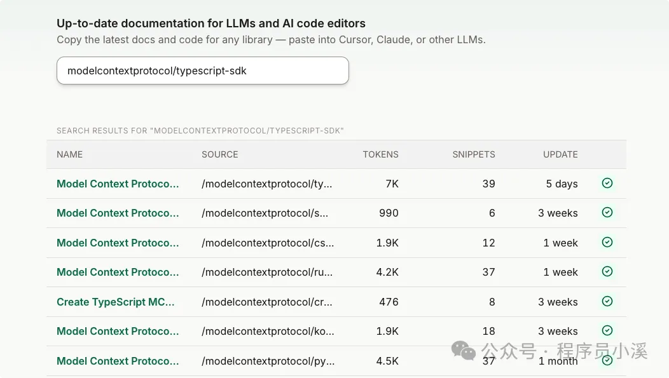Screen dimensions: 669x378
Task: Click the check icon on the 5 days row
Action: (x=607, y=184)
